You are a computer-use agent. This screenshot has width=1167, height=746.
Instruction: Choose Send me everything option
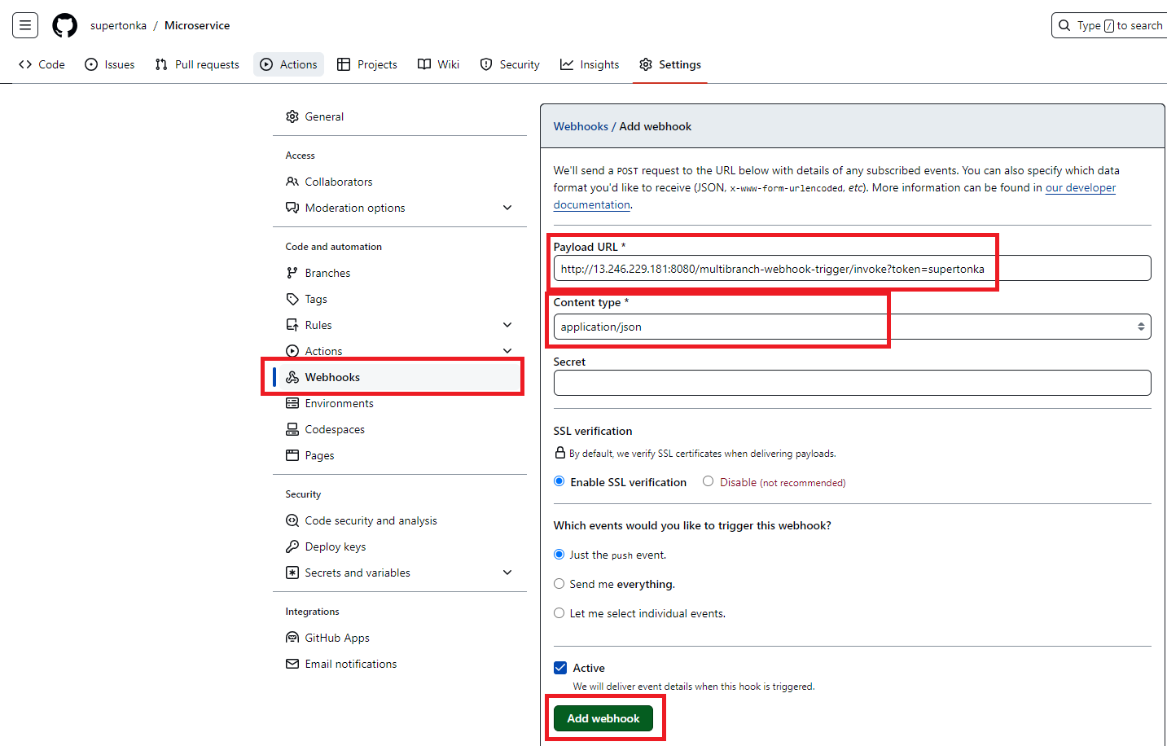559,584
